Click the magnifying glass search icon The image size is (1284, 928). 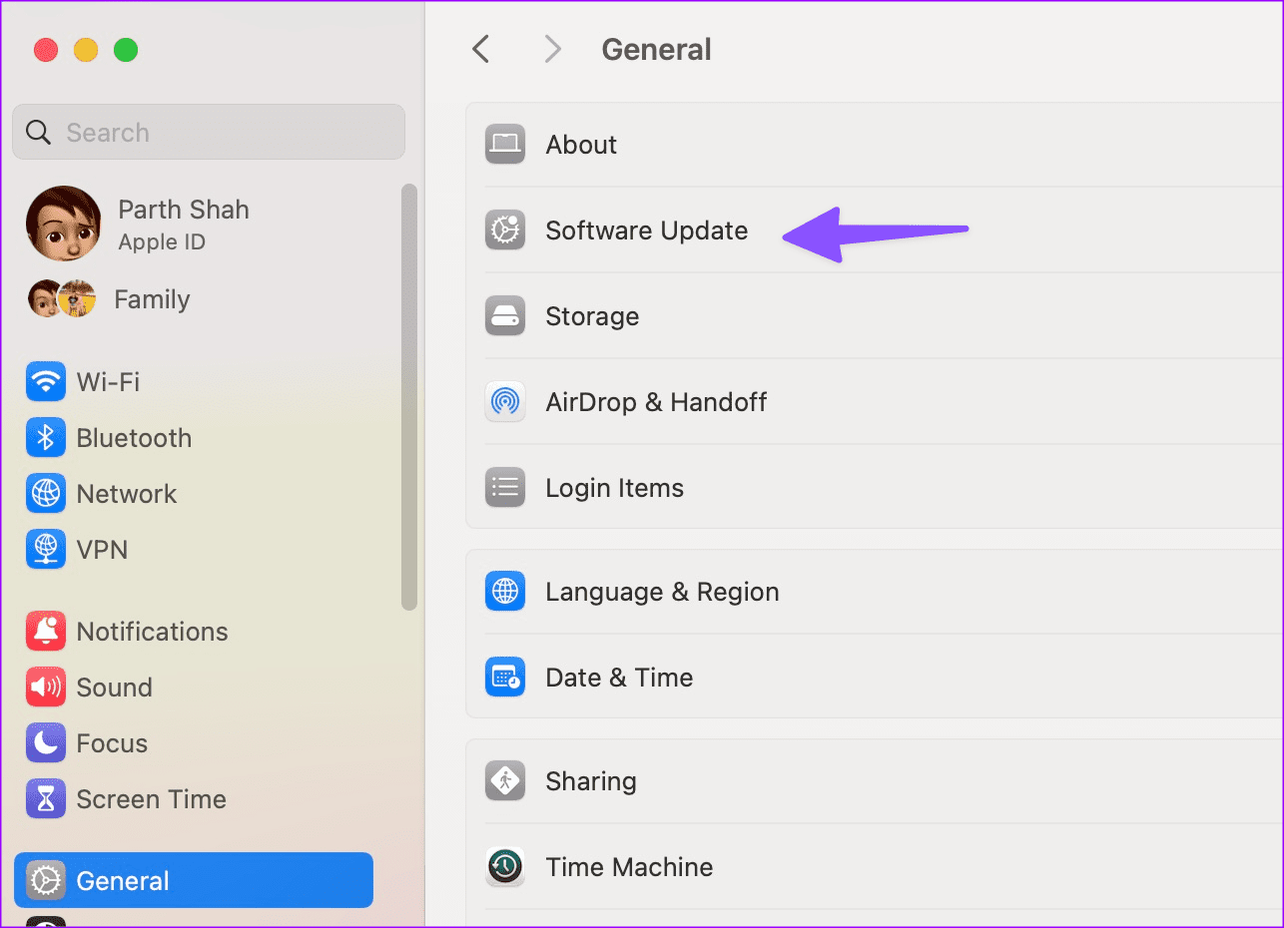point(38,133)
